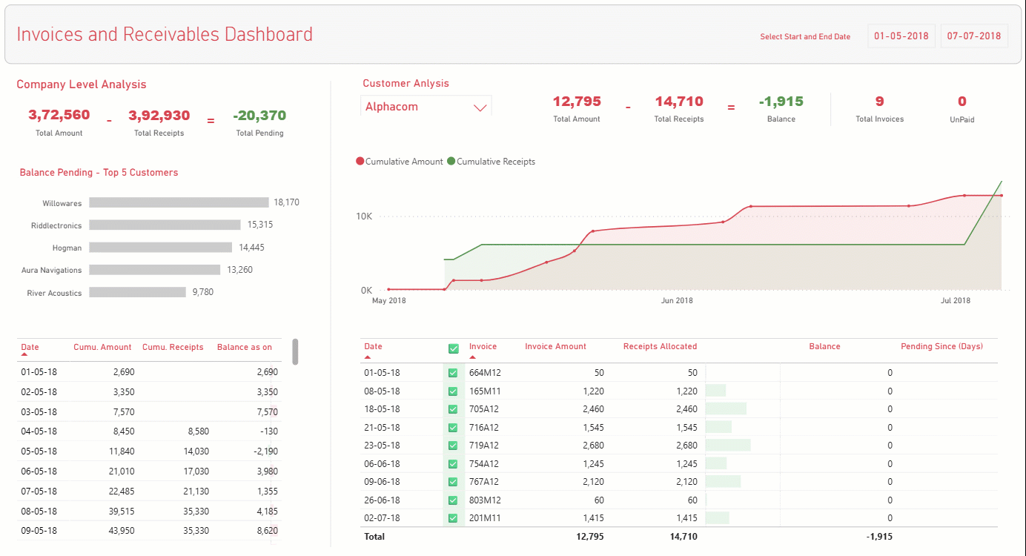Screen dimensions: 1026x556
Task: Click the 04-05-18 row date cell
Action: (39, 431)
